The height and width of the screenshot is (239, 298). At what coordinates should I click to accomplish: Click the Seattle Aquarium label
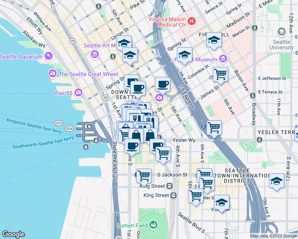point(21,57)
